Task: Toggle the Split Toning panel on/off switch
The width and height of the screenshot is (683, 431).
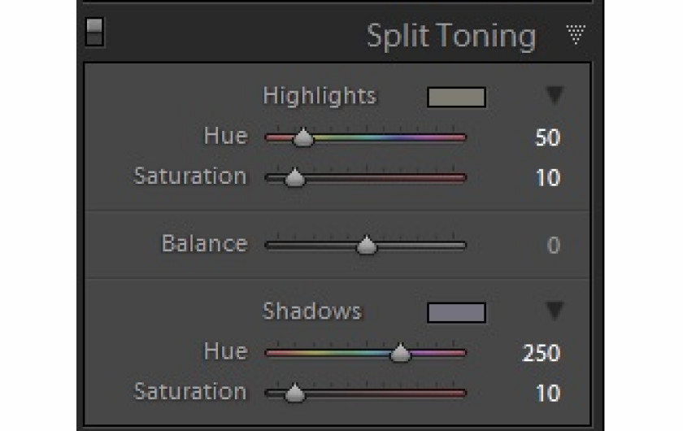Action: point(94,32)
